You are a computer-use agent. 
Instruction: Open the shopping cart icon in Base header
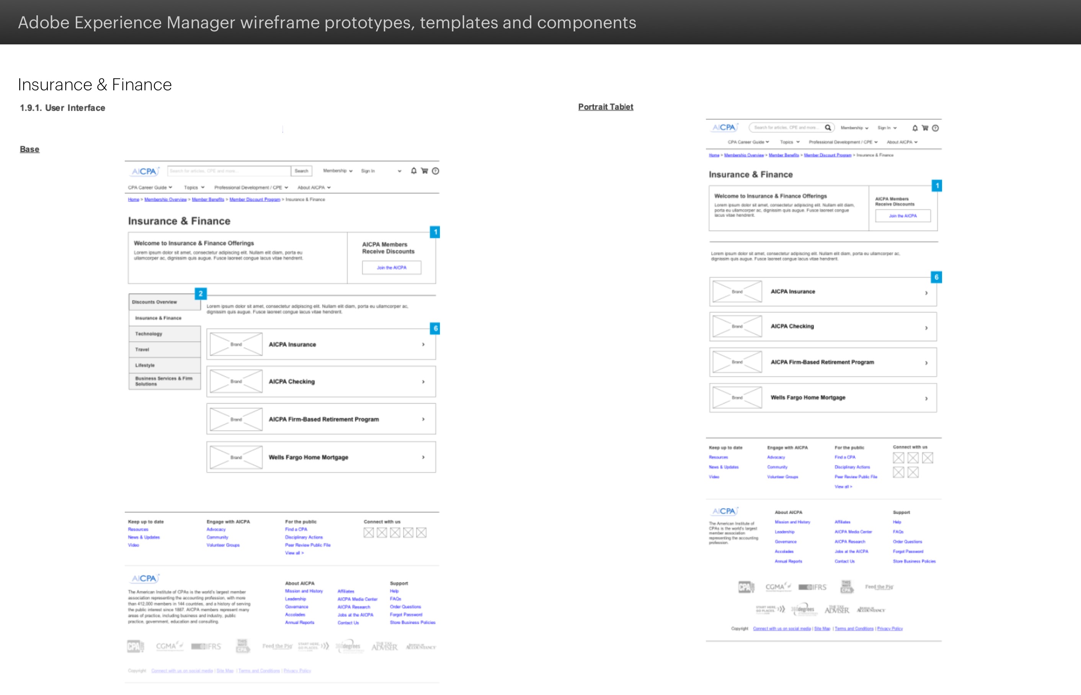coord(424,171)
